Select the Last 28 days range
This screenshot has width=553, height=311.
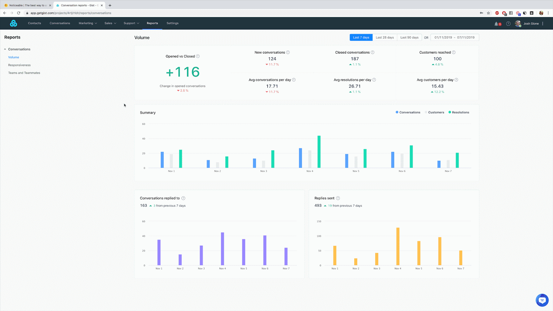(385, 37)
